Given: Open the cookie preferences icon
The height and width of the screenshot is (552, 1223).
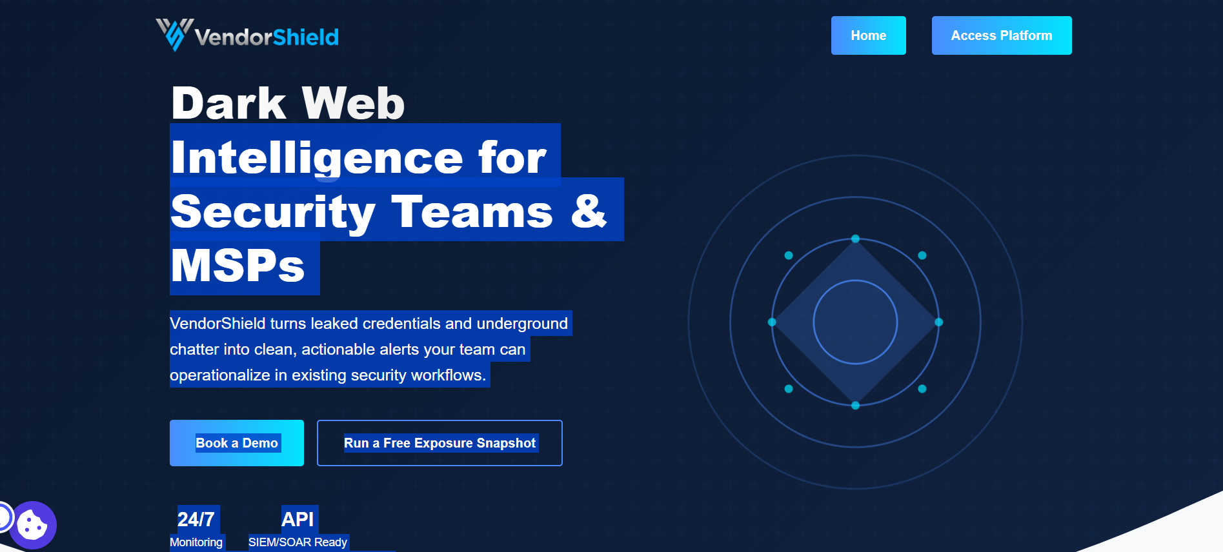Looking at the screenshot, I should pos(32,525).
